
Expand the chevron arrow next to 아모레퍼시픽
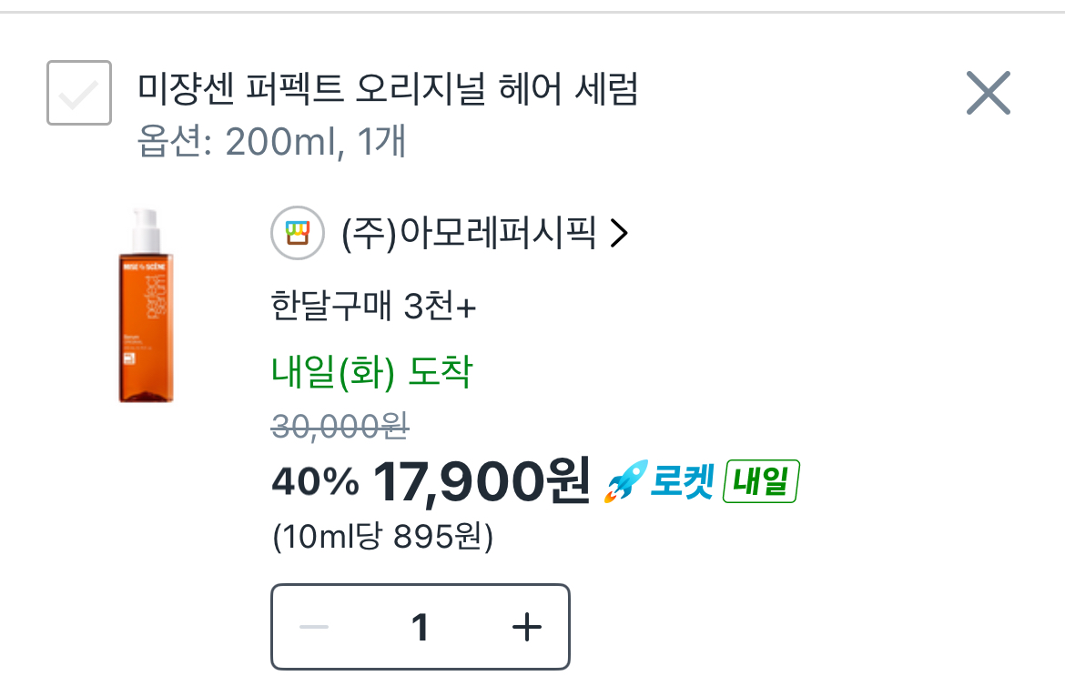[619, 235]
